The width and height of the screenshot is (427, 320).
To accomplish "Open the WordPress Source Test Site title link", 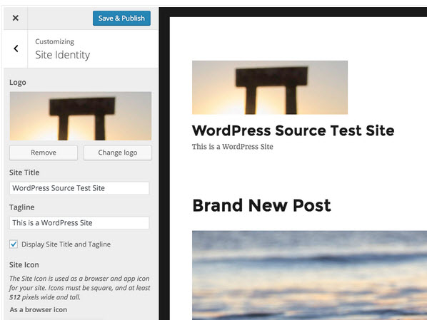I will pos(293,130).
